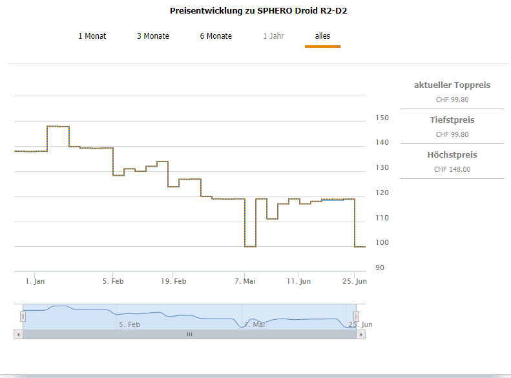This screenshot has width=511, height=378.
Task: Choose the 6 Monate time range
Action: click(x=216, y=36)
